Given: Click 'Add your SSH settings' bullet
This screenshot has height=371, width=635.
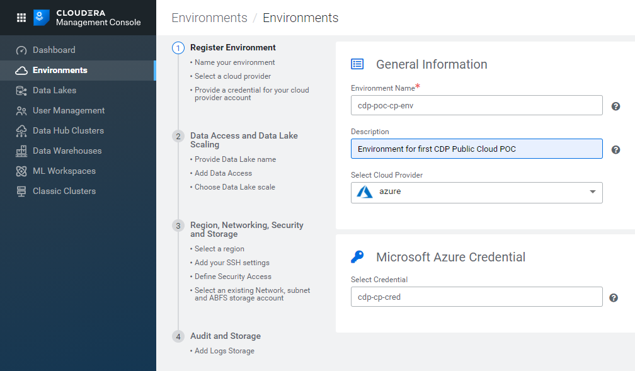Looking at the screenshot, I should [232, 263].
